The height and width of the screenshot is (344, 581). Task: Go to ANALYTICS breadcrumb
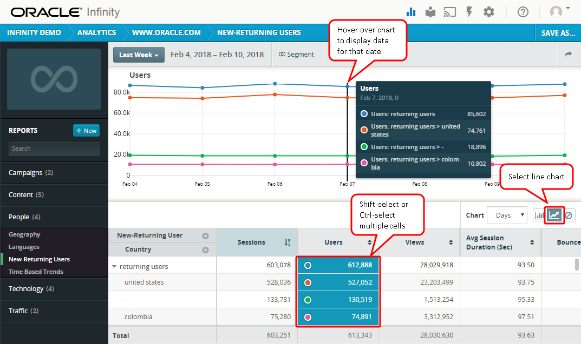point(96,32)
